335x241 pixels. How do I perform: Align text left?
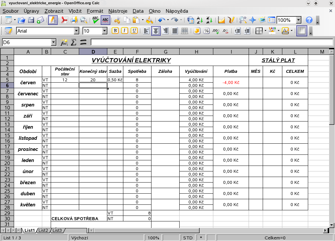(x=146, y=31)
